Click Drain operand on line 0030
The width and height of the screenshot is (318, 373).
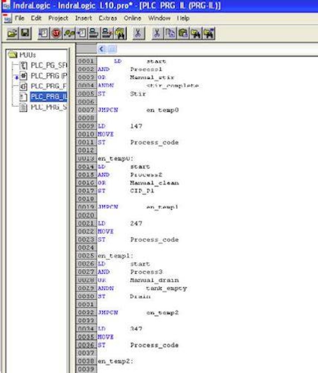pyautogui.click(x=140, y=296)
